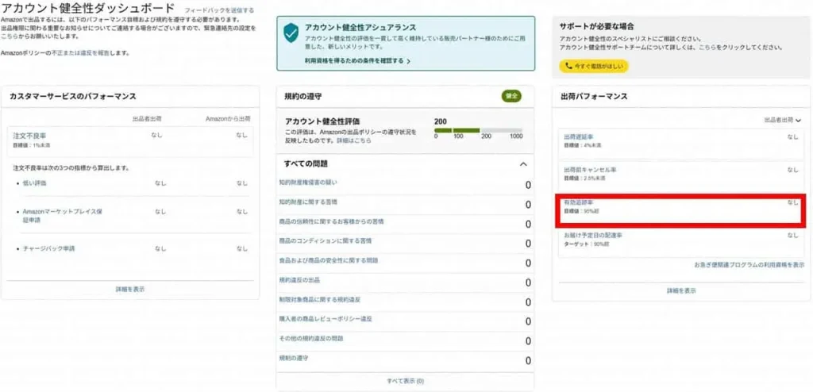The height and width of the screenshot is (392, 813).
Task: Click 詳細を表示 in shipping performance panel
Action: point(681,291)
